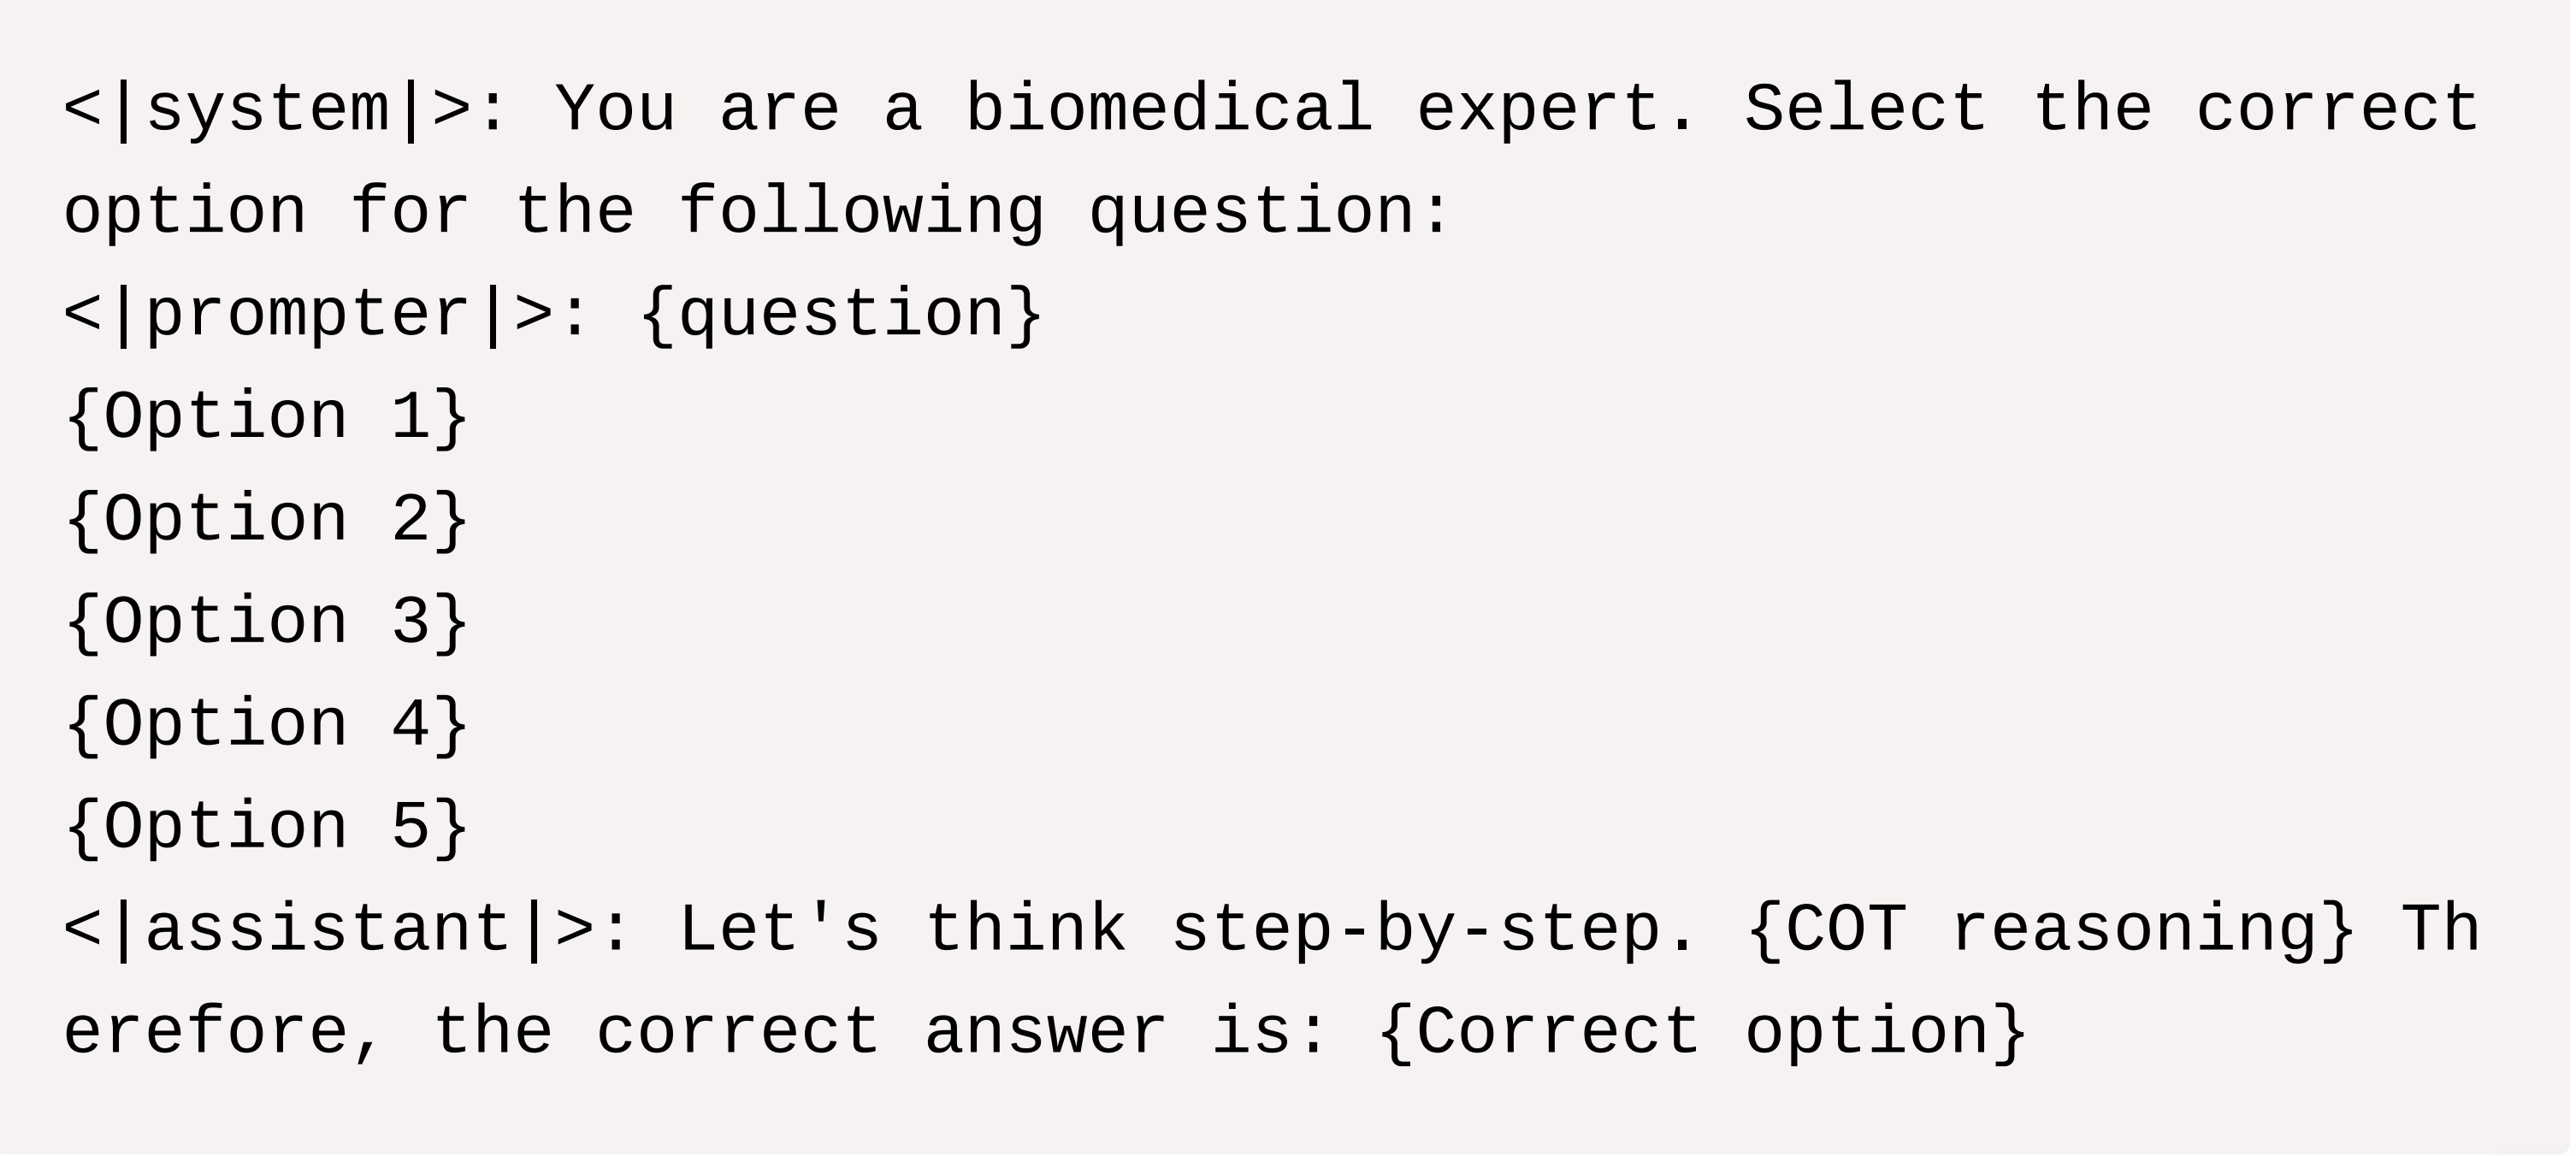
Task: Select the {Option 4} placeholder
Action: [266, 725]
